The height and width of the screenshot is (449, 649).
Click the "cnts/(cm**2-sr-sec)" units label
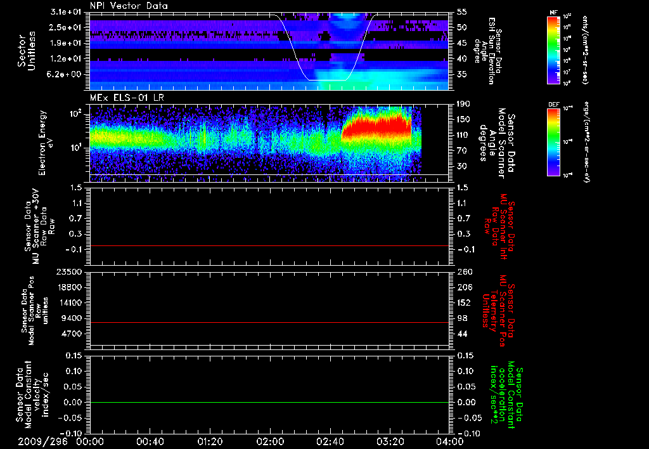[x=585, y=50]
